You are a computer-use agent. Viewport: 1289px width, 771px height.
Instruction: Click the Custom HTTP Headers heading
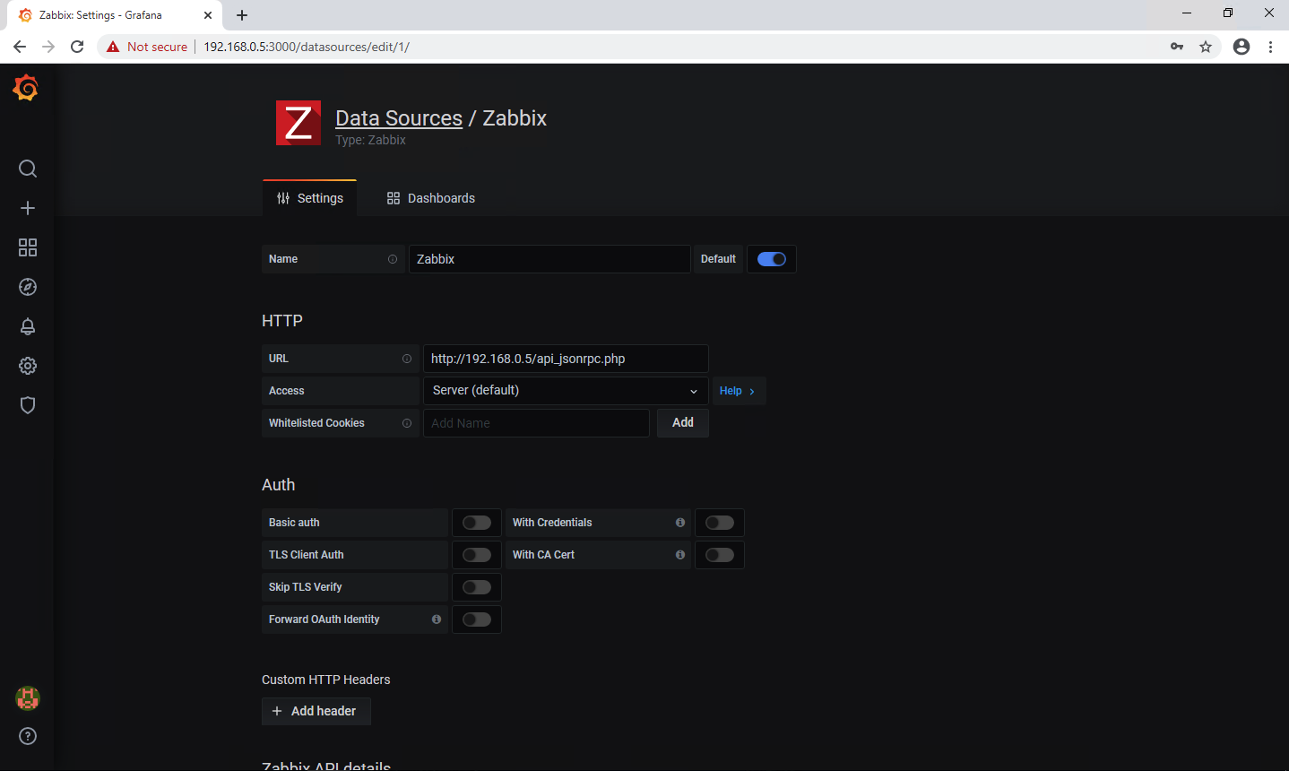pos(326,680)
